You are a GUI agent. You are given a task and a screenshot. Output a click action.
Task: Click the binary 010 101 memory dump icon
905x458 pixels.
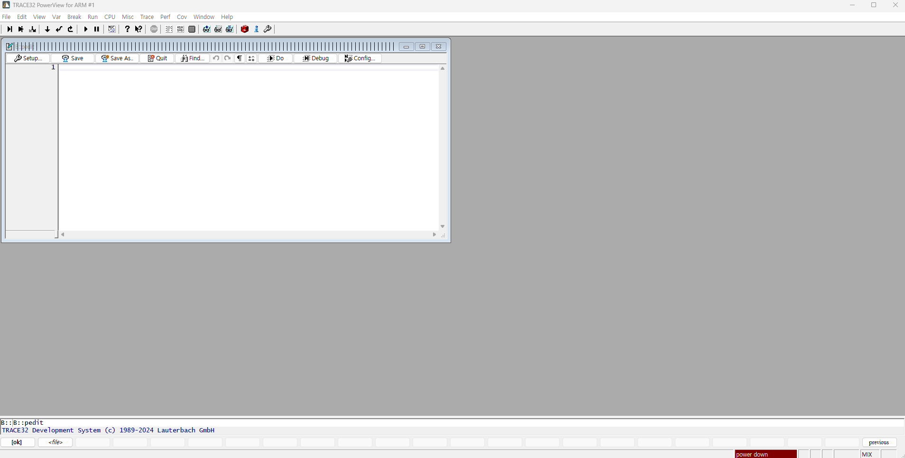coord(181,29)
